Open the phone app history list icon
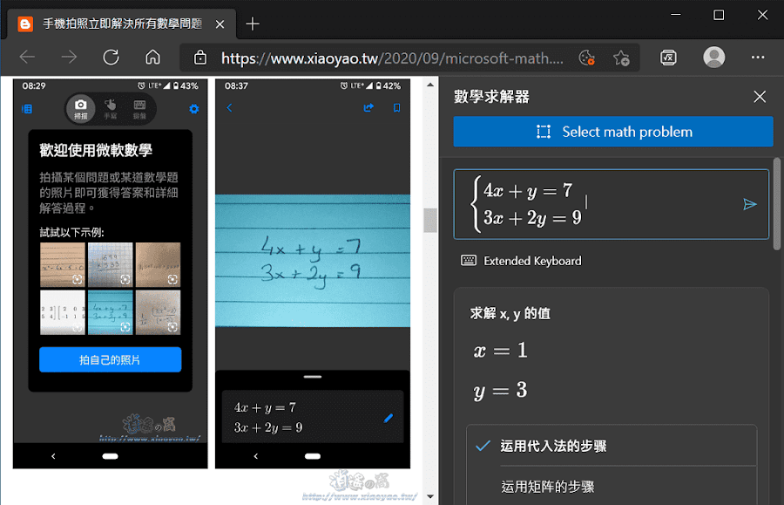 pyautogui.click(x=27, y=109)
